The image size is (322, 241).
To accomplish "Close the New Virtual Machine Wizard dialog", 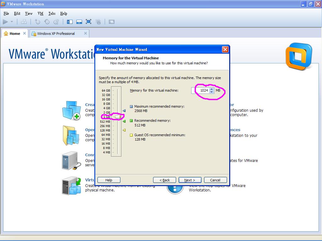I will point(225,49).
